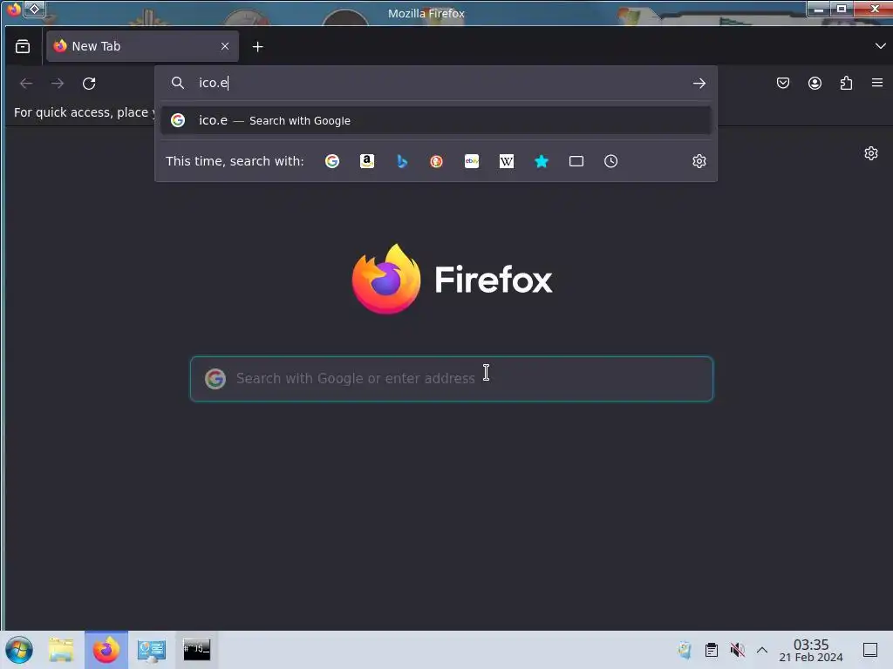The image size is (893, 669).
Task: Open the application hamburger menu
Action: point(877,83)
